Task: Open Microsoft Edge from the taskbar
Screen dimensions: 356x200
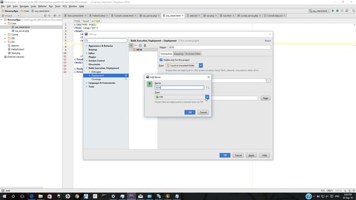Action: [31, 196]
